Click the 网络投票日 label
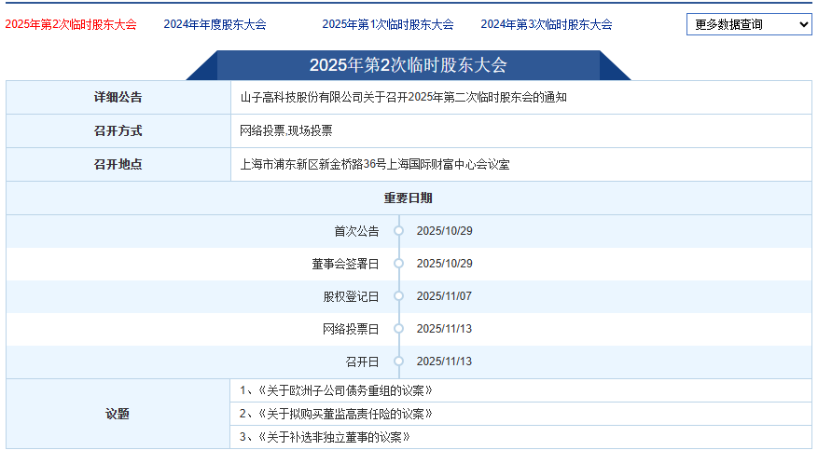This screenshot has height=464, width=818. point(351,330)
